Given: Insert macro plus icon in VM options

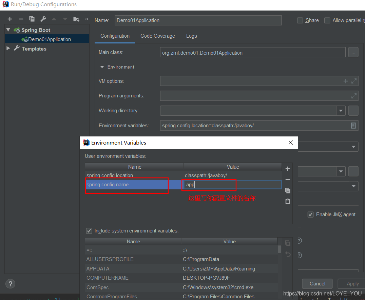Looking at the screenshot, I should coord(345,81).
